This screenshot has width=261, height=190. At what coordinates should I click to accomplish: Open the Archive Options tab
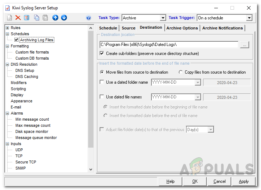(182, 28)
